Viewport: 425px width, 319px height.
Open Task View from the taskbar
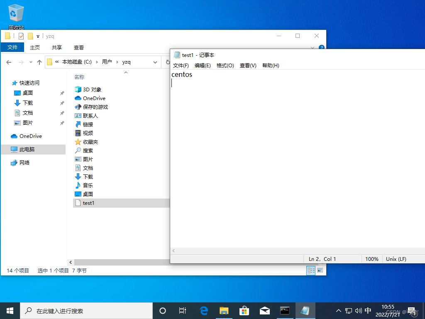click(182, 310)
